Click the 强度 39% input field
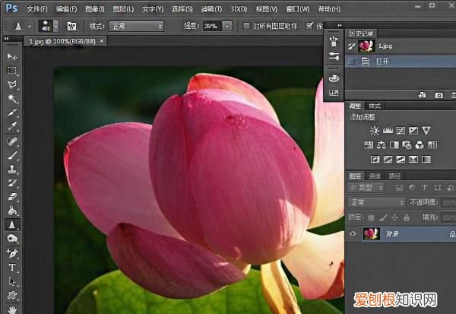 coord(211,26)
